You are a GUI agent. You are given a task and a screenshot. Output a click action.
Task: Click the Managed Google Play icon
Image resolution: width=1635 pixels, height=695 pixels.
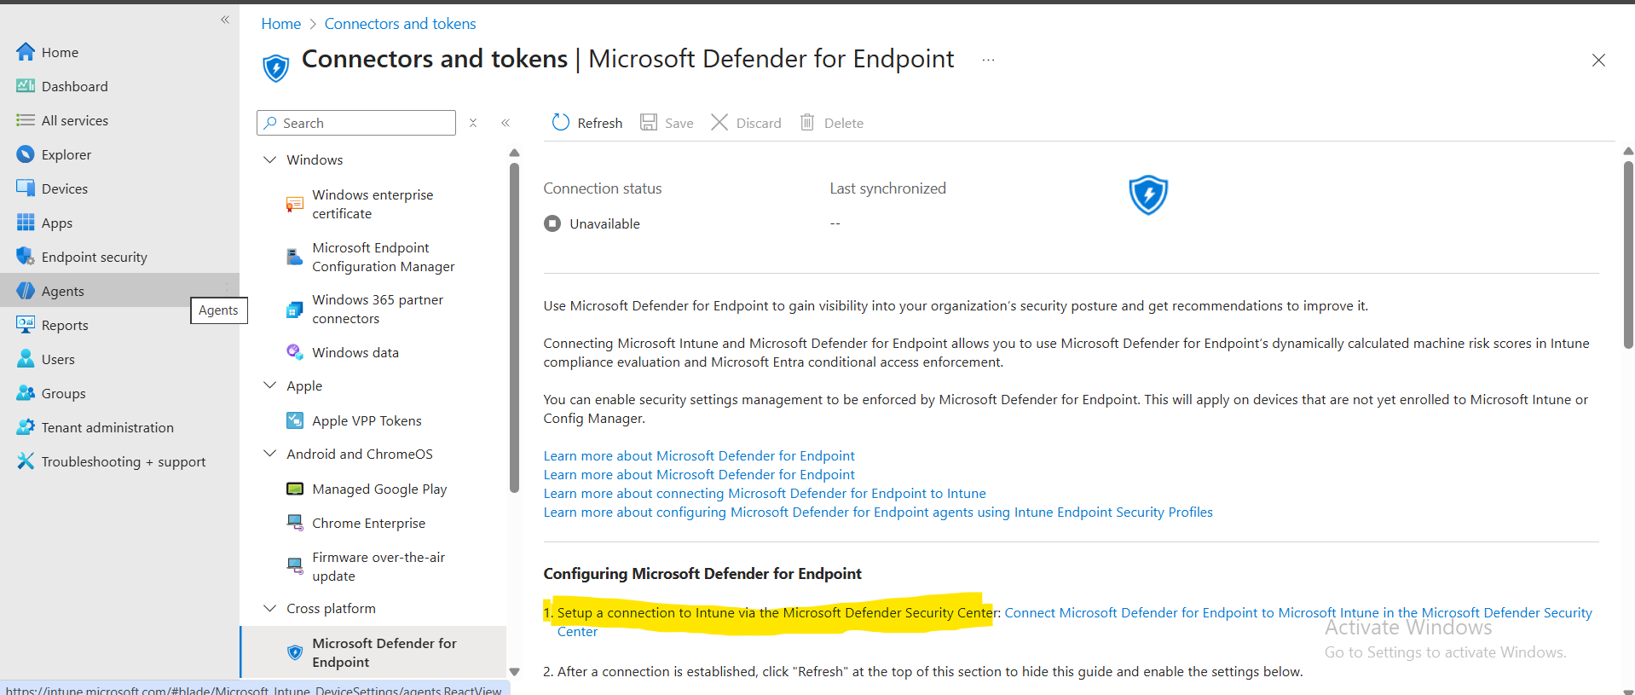click(x=295, y=489)
